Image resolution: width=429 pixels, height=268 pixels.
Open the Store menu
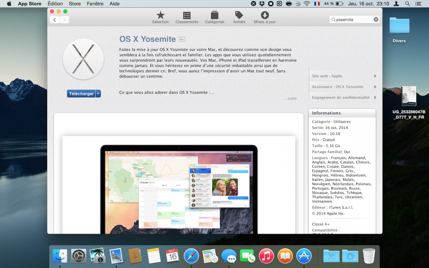(x=75, y=4)
